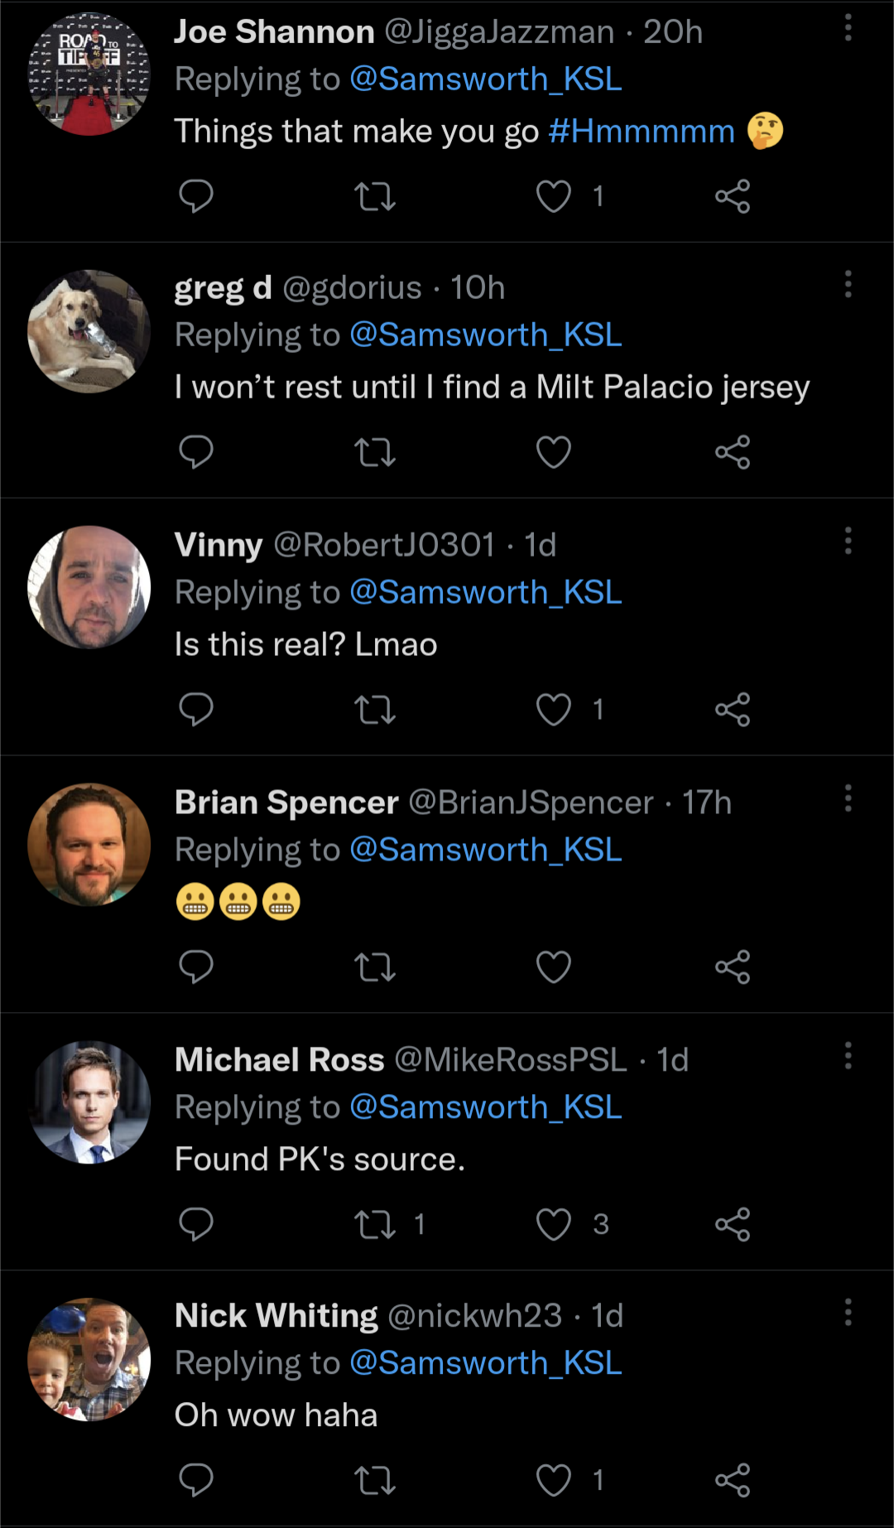894x1528 pixels.
Task: Open Brian Spencer's profile name
Action: [x=286, y=803]
